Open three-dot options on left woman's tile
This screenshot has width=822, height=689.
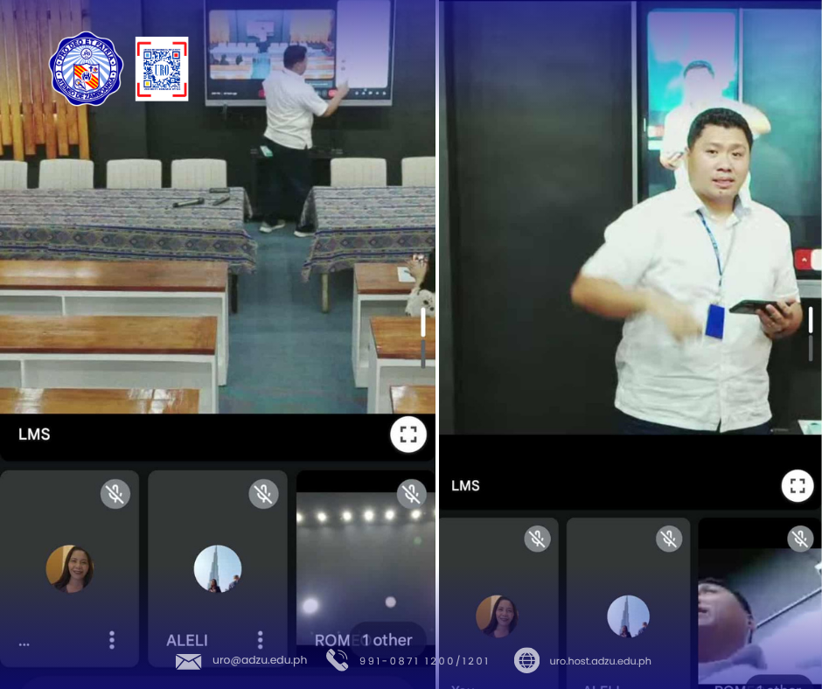(x=111, y=640)
